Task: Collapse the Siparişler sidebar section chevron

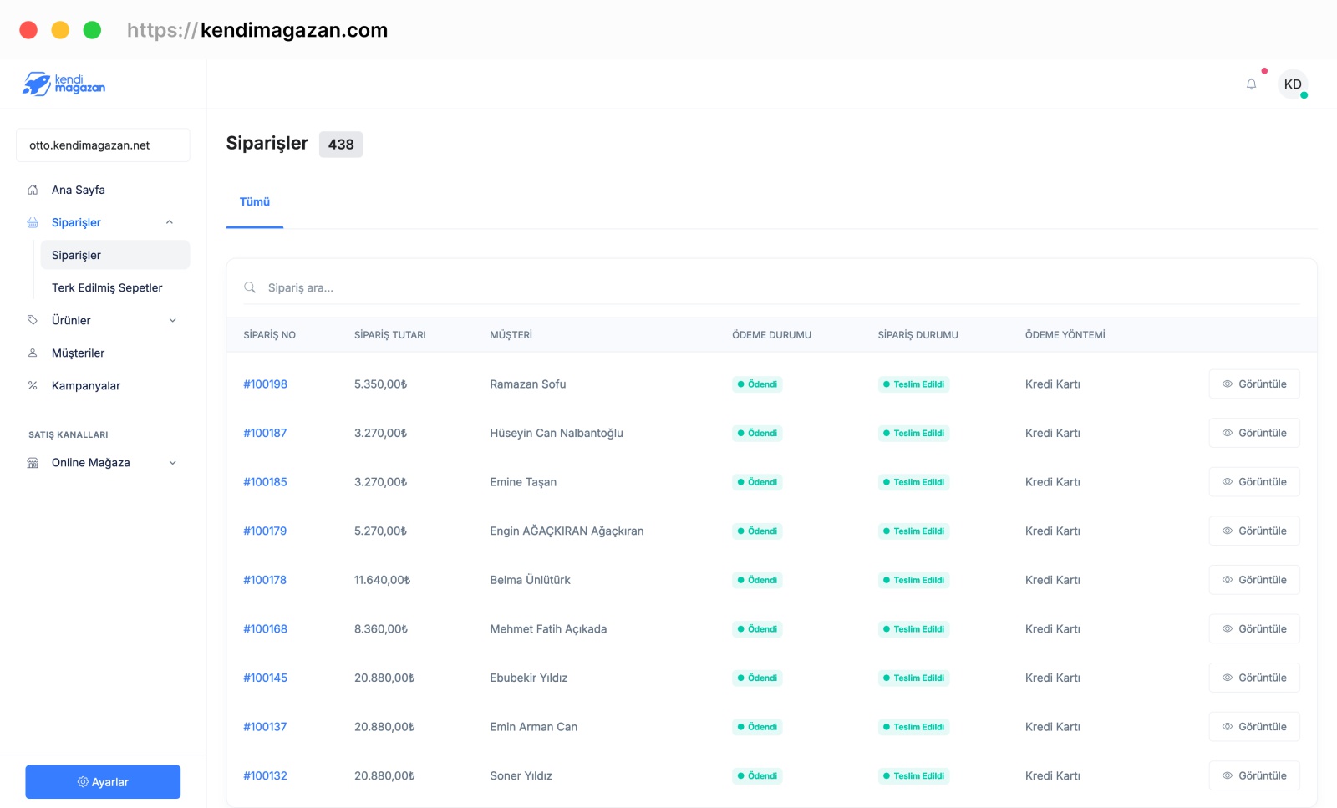Action: 170,222
